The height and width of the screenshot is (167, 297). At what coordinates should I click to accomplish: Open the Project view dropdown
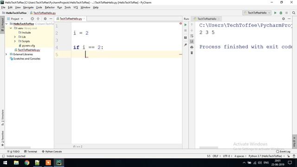click(15, 19)
